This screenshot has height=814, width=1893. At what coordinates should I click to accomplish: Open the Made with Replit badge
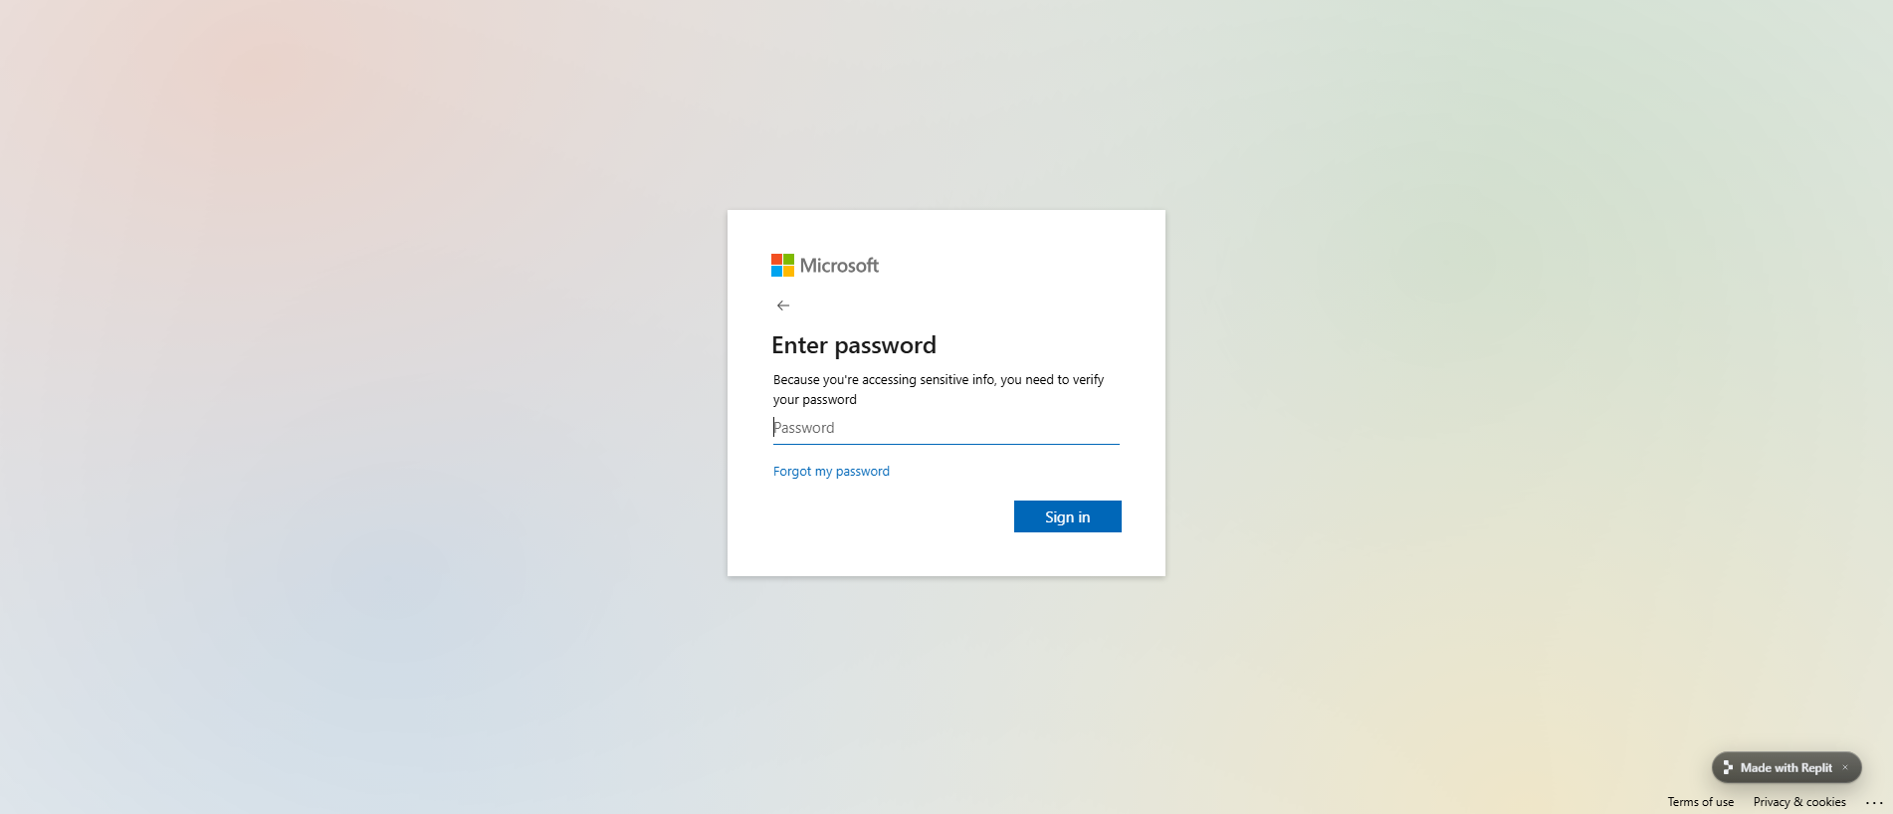[x=1786, y=767]
